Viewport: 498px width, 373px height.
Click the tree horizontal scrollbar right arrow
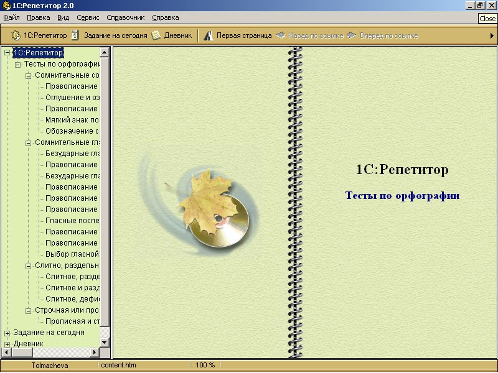point(95,352)
